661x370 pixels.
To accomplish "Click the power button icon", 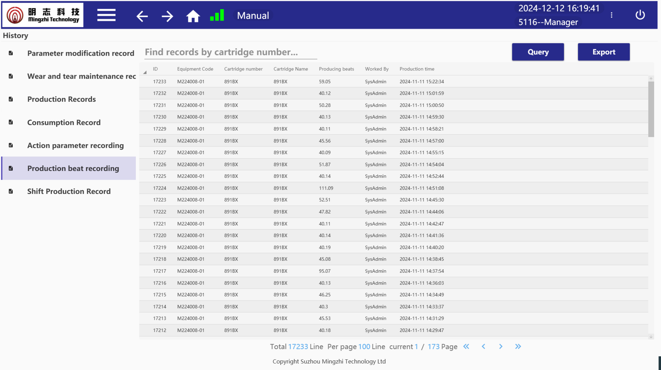I will 640,15.
